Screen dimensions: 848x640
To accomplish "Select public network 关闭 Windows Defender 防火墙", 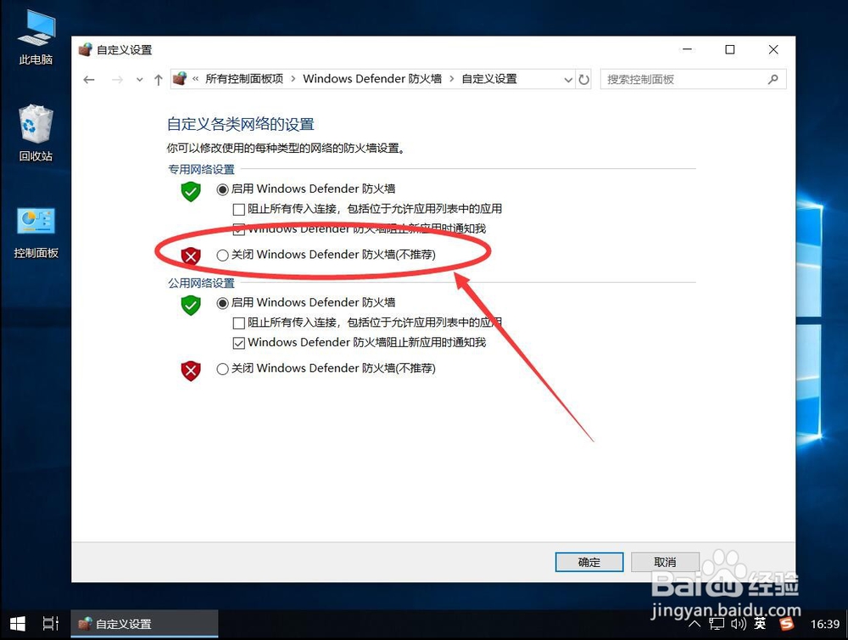I will coord(222,368).
